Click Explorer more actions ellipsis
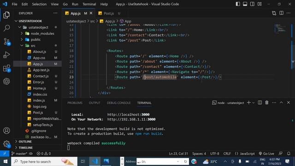Image resolution: width=295 pixels, height=166 pixels. point(55,13)
